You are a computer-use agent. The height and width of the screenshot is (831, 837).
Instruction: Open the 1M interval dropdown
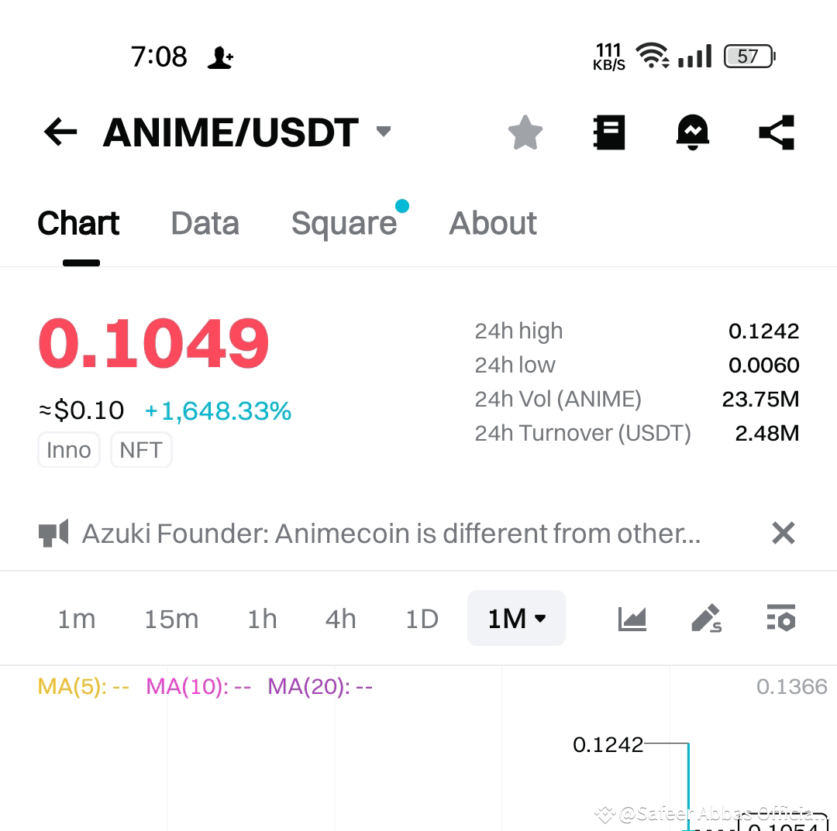pyautogui.click(x=516, y=618)
